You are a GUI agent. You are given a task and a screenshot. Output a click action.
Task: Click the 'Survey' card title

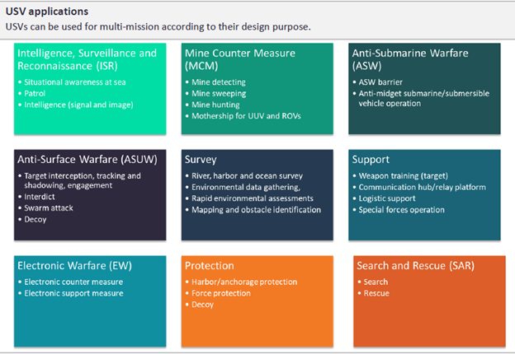(x=201, y=160)
